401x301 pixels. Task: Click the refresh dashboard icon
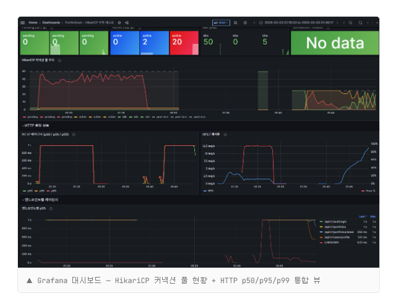360,23
